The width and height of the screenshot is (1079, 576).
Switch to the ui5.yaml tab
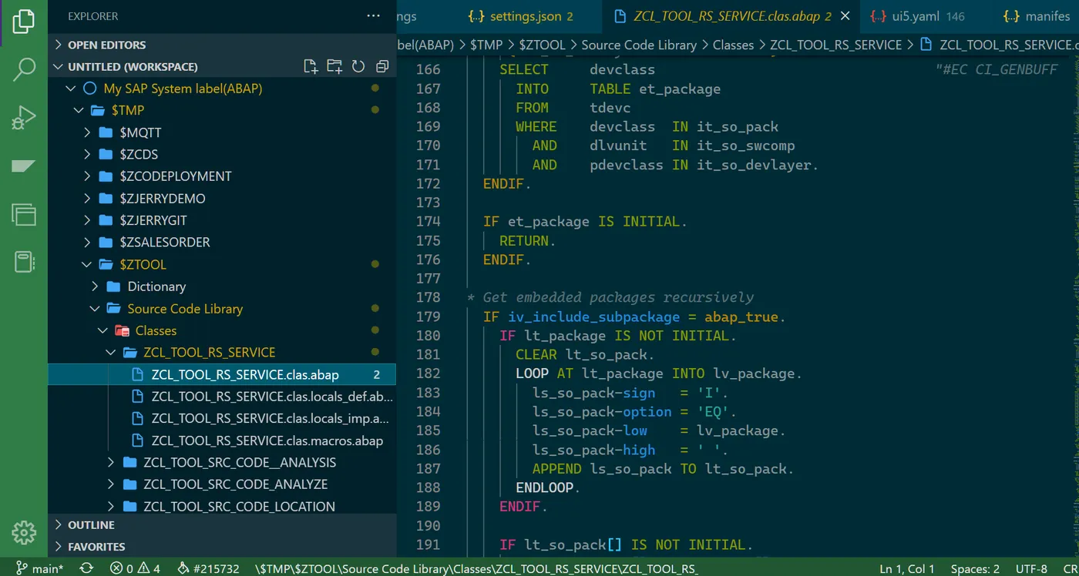pyautogui.click(x=917, y=16)
